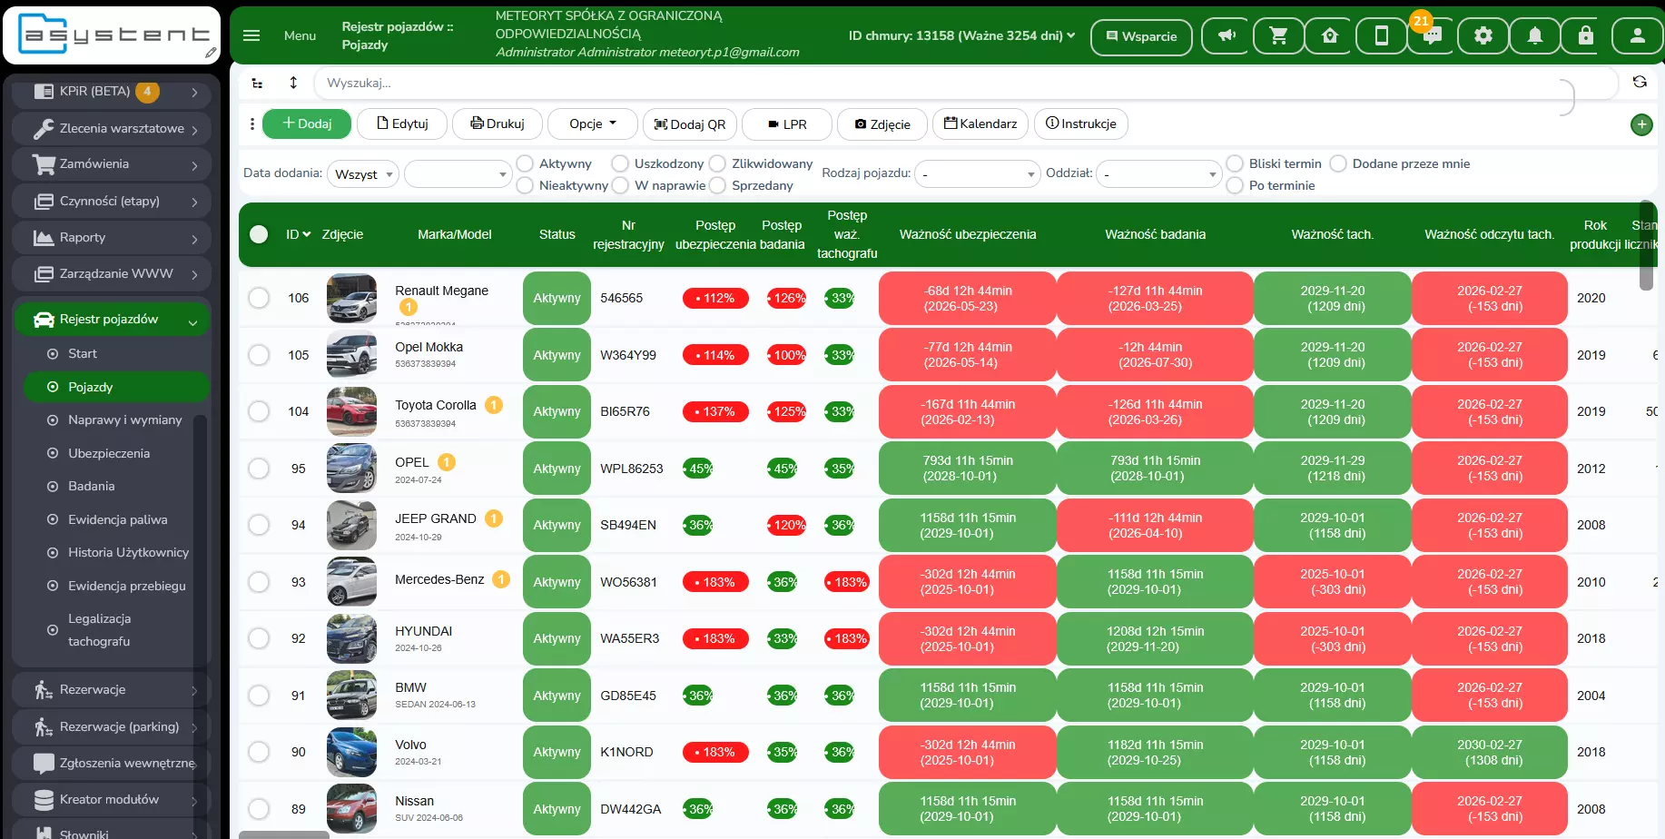Click the tree view icon beside search
This screenshot has width=1665, height=839.
pyautogui.click(x=257, y=83)
